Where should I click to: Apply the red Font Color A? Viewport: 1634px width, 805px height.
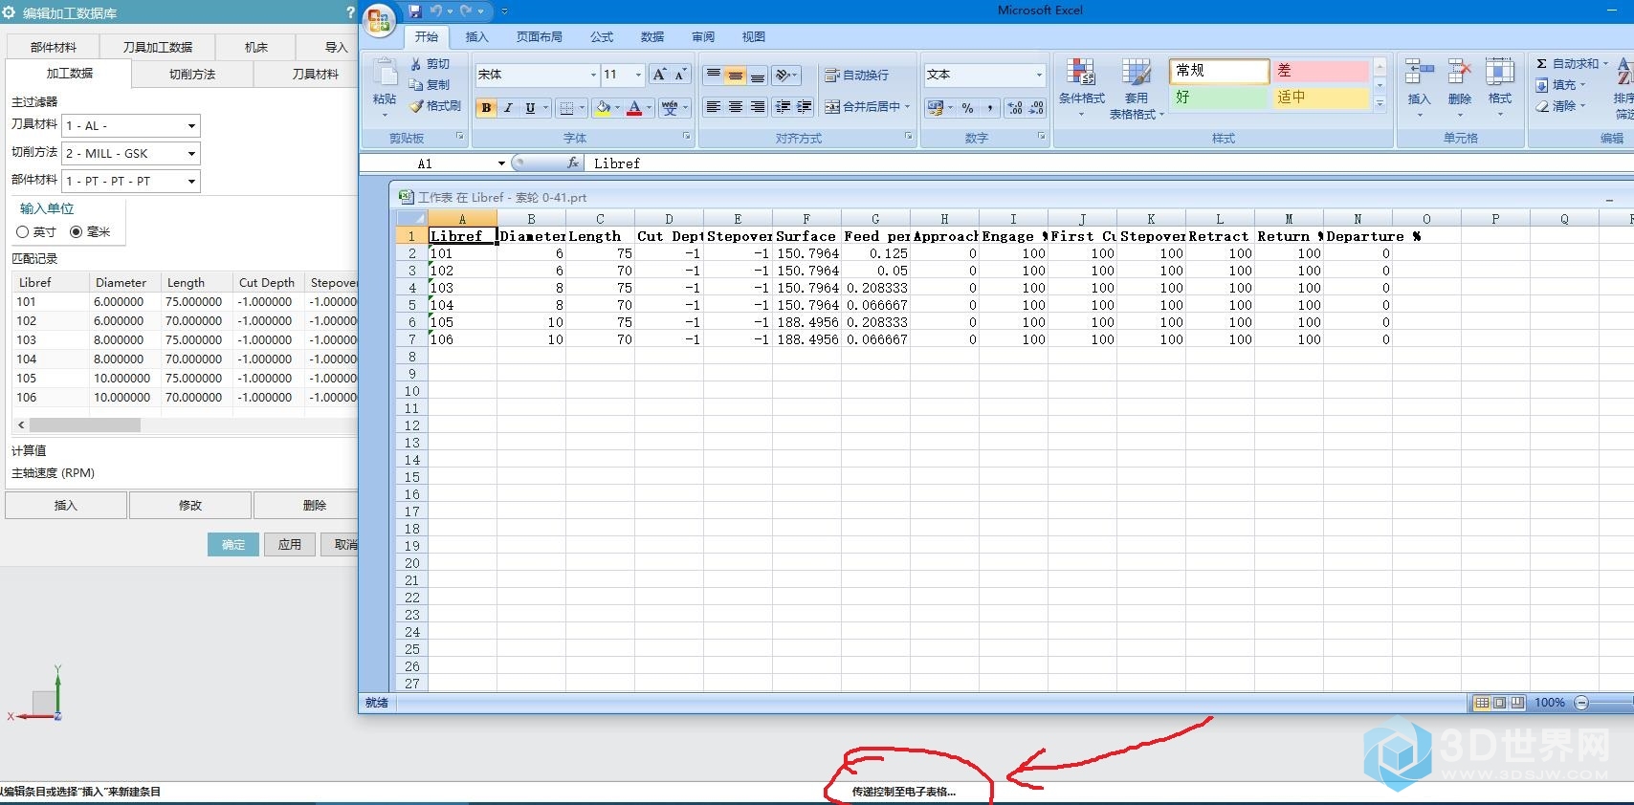(633, 108)
